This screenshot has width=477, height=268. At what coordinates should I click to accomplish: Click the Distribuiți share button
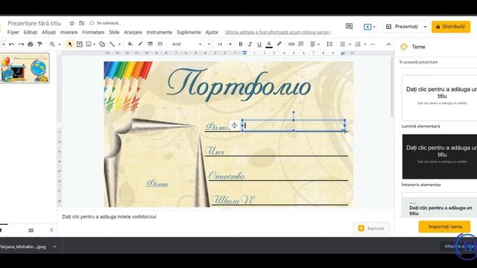pos(451,27)
